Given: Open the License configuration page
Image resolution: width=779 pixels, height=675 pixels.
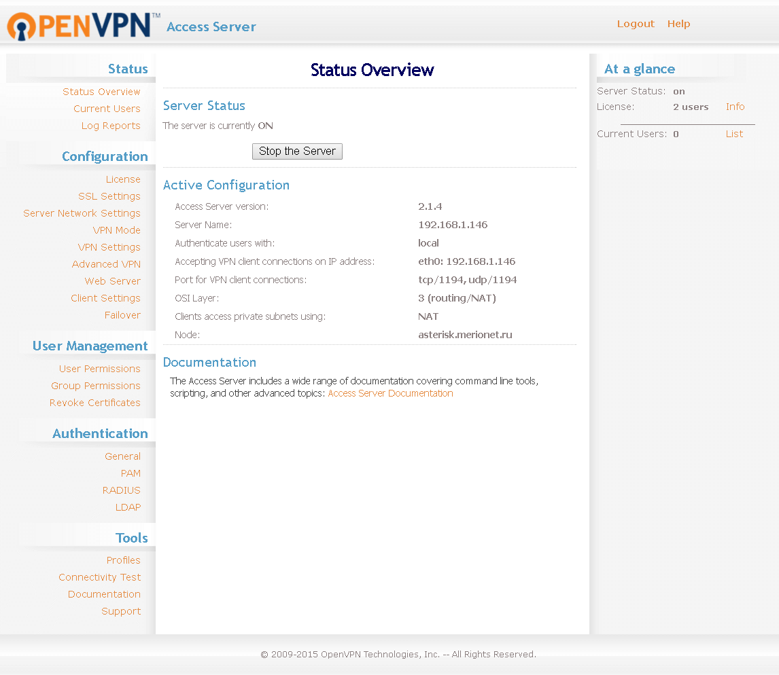Looking at the screenshot, I should point(123,179).
